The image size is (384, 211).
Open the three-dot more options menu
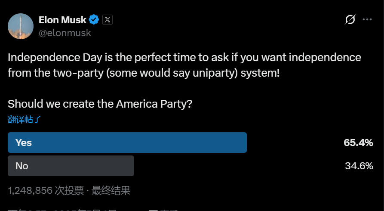367,20
